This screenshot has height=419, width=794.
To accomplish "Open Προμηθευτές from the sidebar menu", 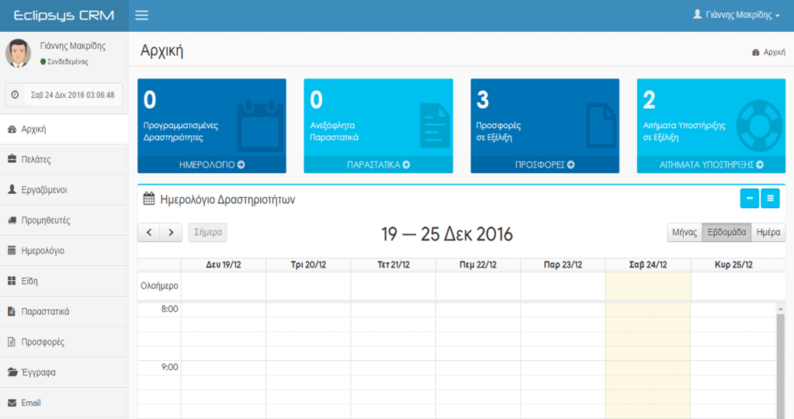I will [x=64, y=220].
